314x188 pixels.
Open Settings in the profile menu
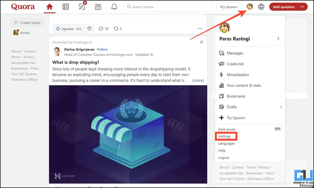pyautogui.click(x=224, y=136)
